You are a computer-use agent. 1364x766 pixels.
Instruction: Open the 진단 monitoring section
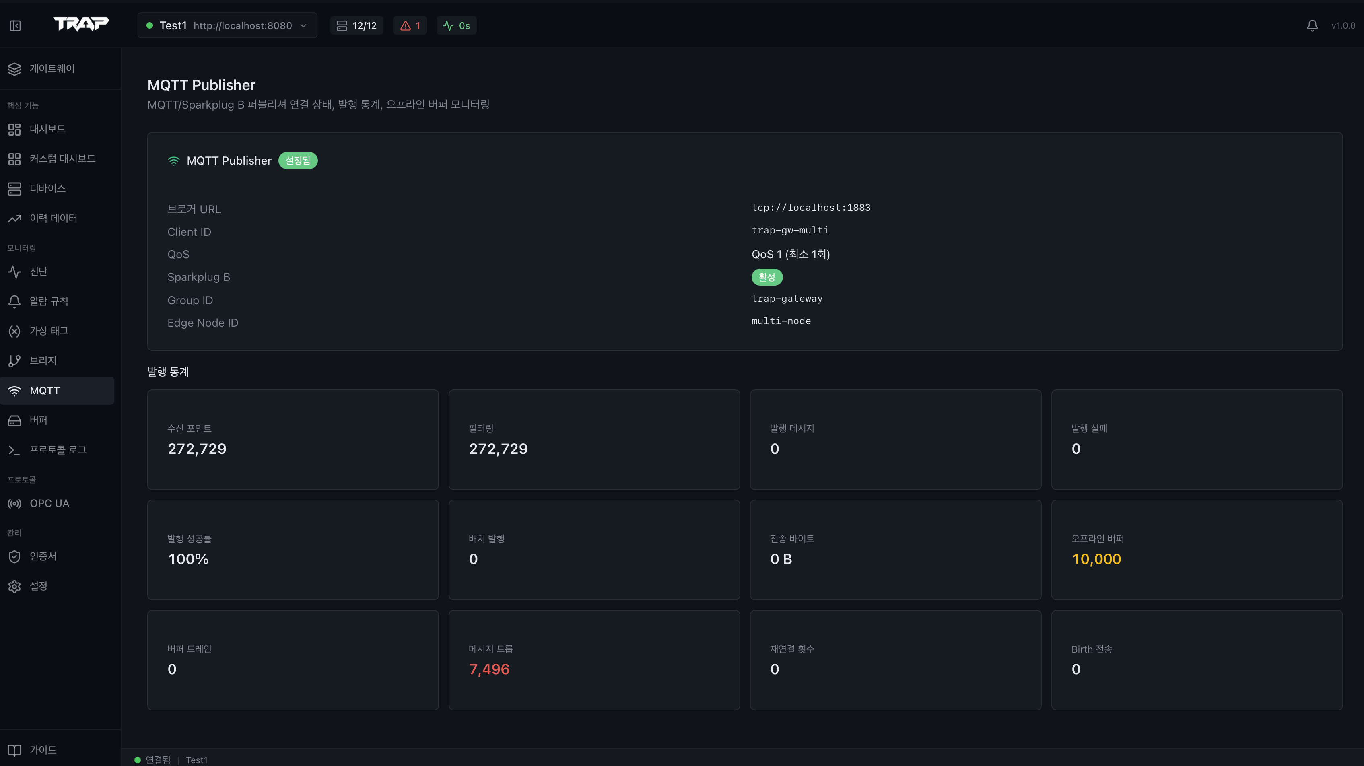coord(41,271)
